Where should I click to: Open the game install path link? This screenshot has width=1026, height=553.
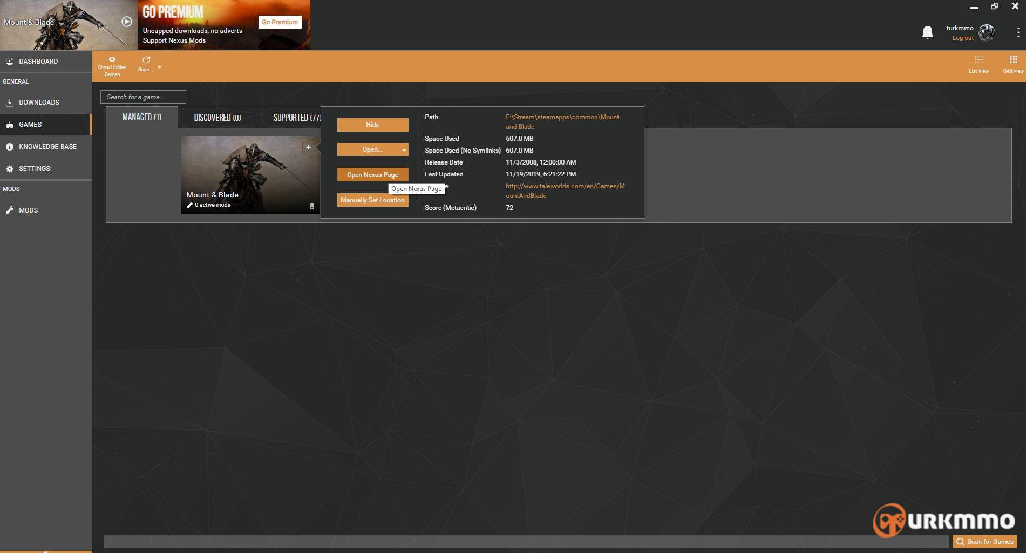(562, 122)
